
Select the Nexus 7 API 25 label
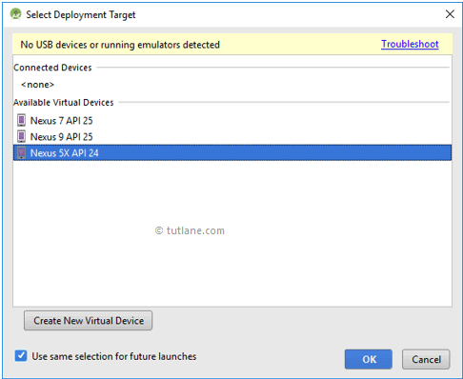pos(61,121)
